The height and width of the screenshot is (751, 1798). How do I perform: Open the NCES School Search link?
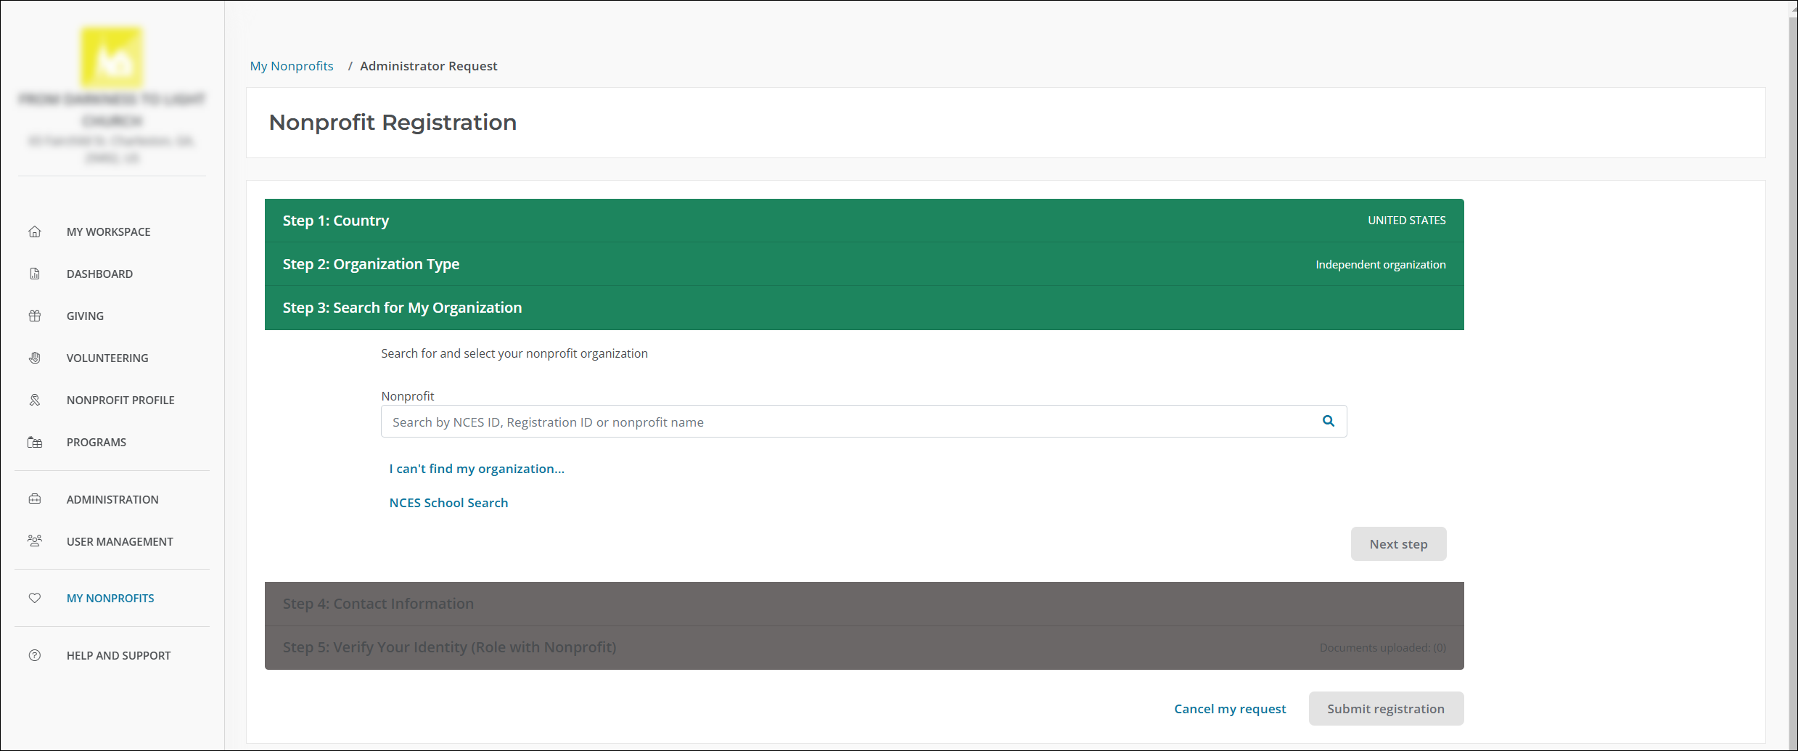(448, 503)
